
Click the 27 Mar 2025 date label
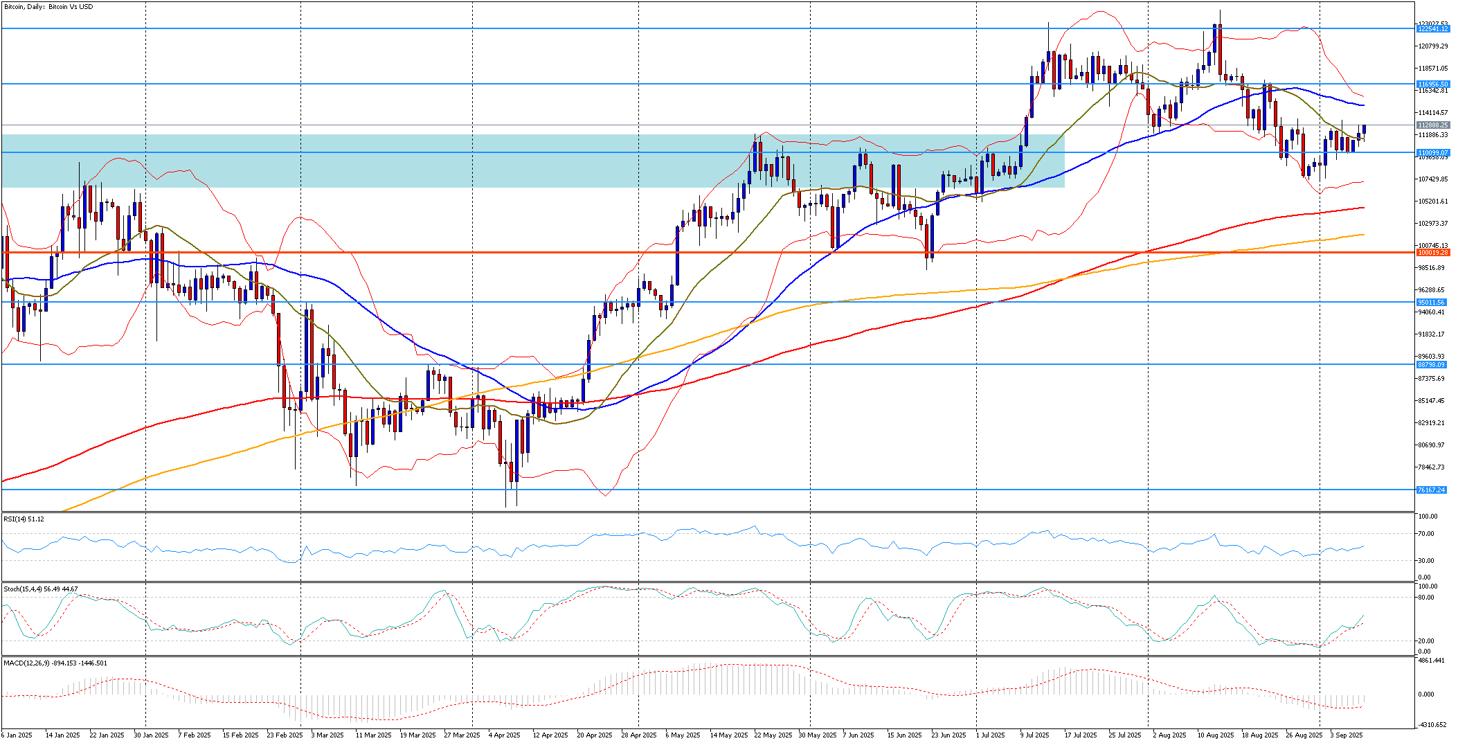(462, 735)
